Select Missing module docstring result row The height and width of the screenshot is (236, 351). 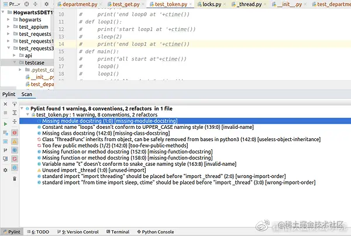coord(185,121)
